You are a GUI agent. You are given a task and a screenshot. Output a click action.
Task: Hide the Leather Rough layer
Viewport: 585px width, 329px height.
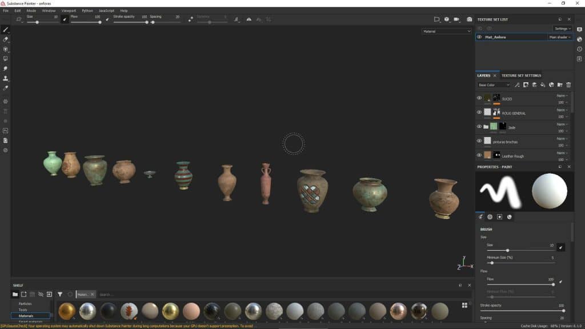(479, 155)
